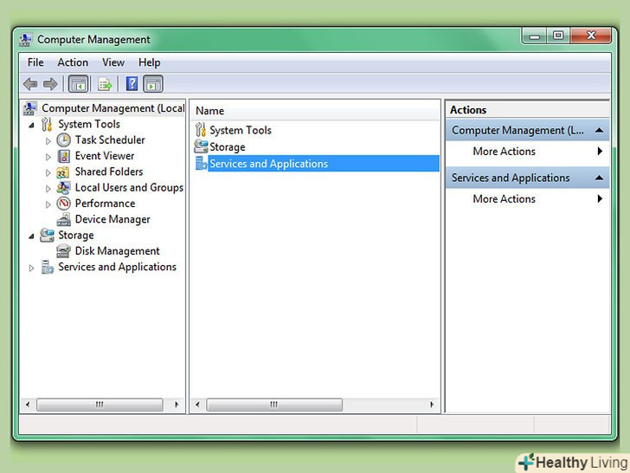Collapse the Services and Applications actions section
This screenshot has width=630, height=473.
tap(599, 178)
